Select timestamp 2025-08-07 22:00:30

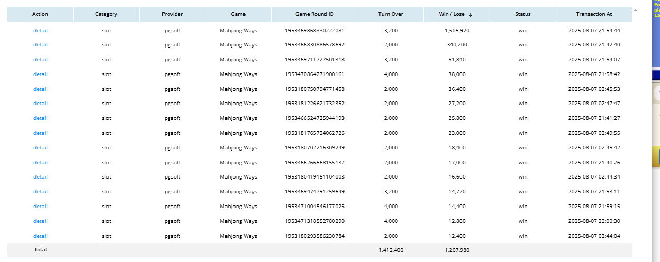(594, 221)
